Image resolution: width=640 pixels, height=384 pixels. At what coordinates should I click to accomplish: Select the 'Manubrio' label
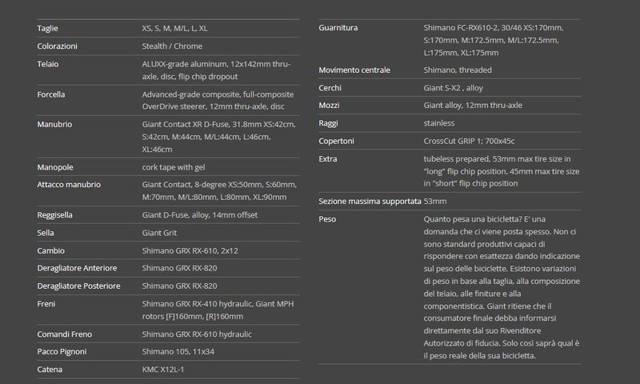[54, 125]
